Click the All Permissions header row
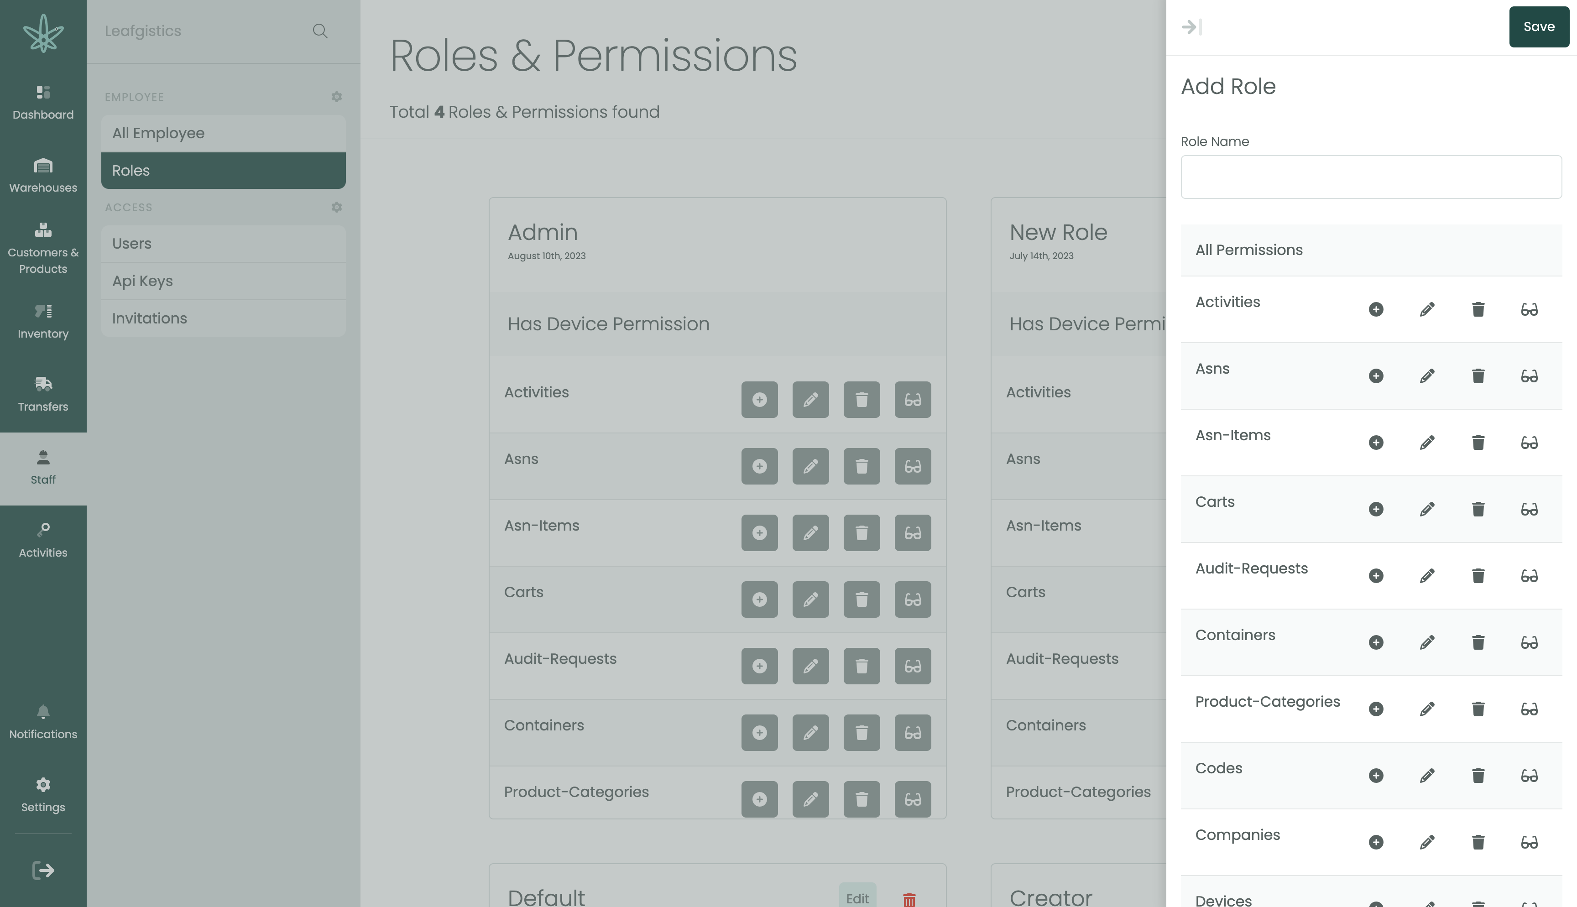Image resolution: width=1577 pixels, height=907 pixels. (1371, 250)
